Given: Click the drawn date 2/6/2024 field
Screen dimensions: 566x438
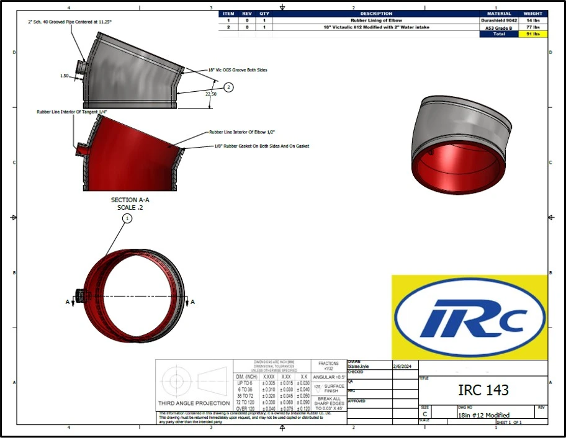Looking at the screenshot, I should point(402,367).
